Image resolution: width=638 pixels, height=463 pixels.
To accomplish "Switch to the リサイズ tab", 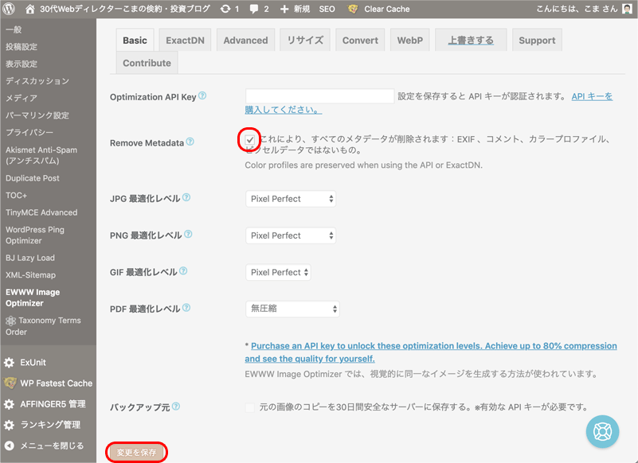I will point(305,40).
